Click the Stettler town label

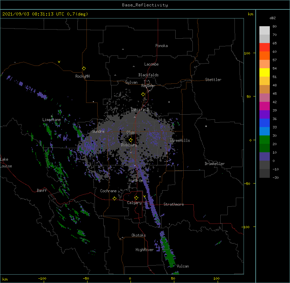213,80
